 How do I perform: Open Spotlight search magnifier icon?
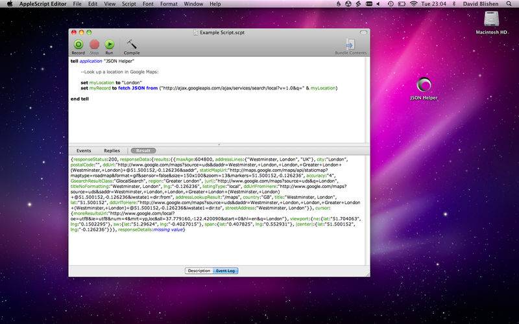(509, 4)
